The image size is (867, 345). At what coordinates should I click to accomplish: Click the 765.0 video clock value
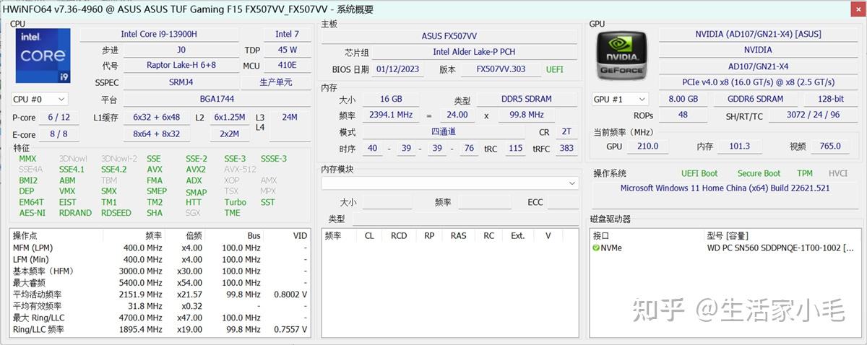tap(830, 146)
